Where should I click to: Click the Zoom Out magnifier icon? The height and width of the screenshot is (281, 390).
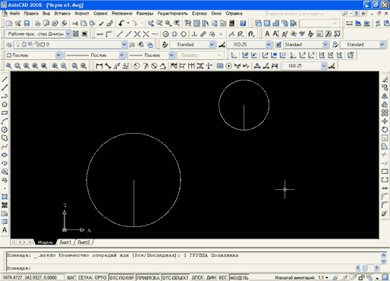click(64, 66)
